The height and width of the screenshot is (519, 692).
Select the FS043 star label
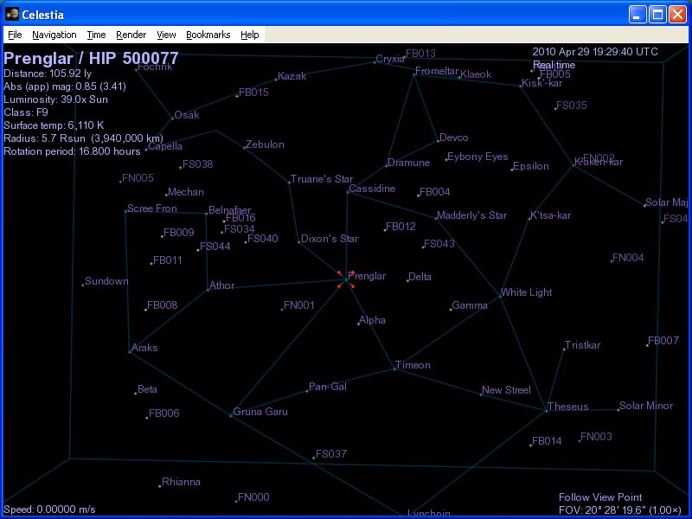pos(439,244)
